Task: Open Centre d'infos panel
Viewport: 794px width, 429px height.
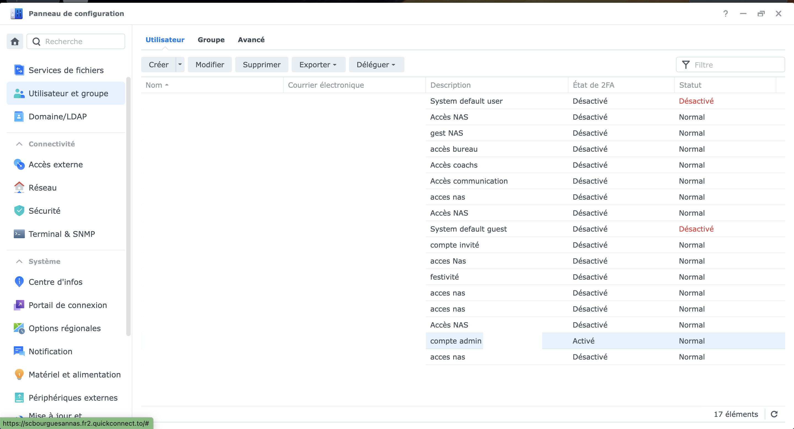Action: [55, 282]
